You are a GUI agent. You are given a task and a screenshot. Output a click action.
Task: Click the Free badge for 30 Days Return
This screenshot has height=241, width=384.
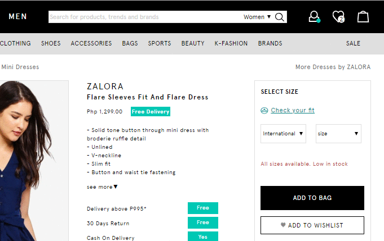[203, 222]
